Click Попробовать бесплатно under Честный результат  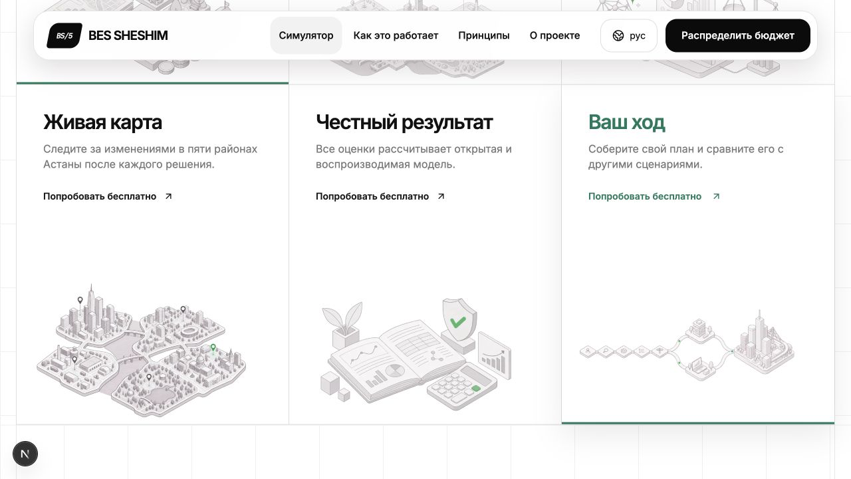(372, 196)
